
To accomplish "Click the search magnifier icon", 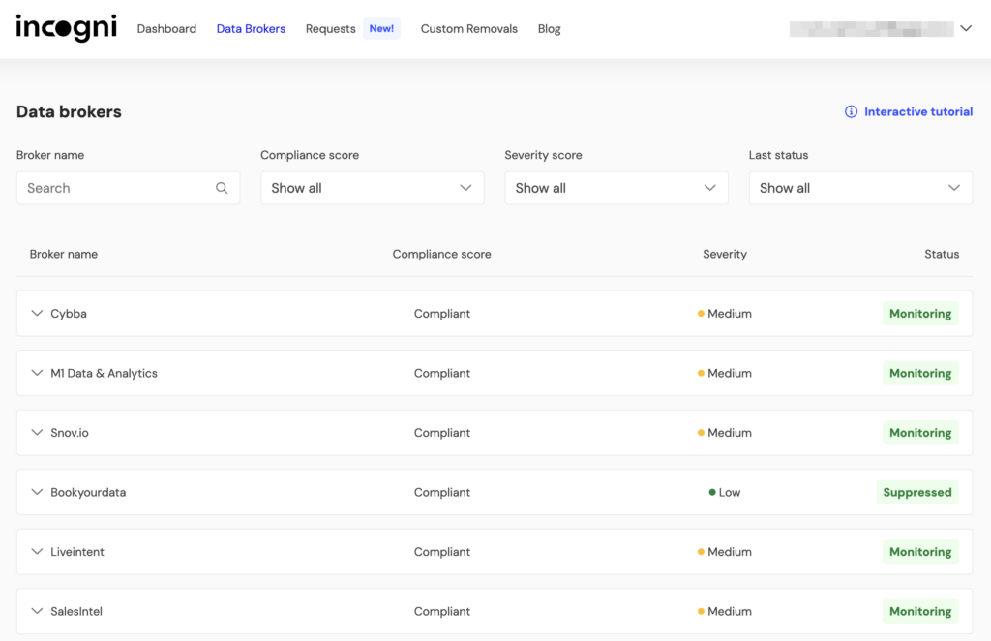I will pyautogui.click(x=222, y=188).
